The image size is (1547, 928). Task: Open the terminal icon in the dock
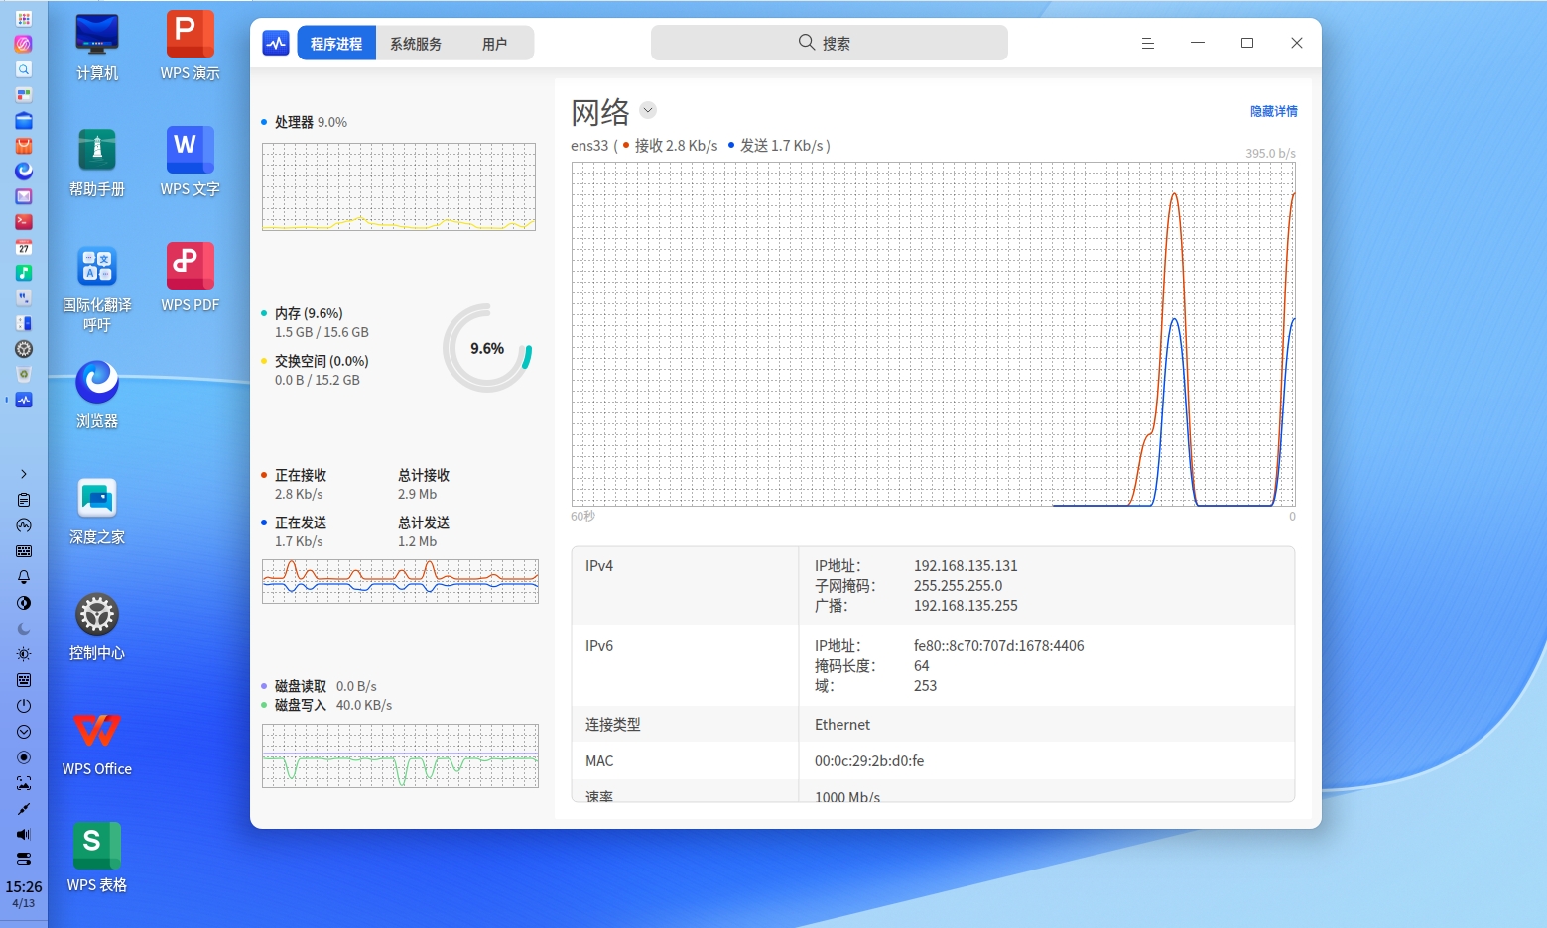coord(24,222)
